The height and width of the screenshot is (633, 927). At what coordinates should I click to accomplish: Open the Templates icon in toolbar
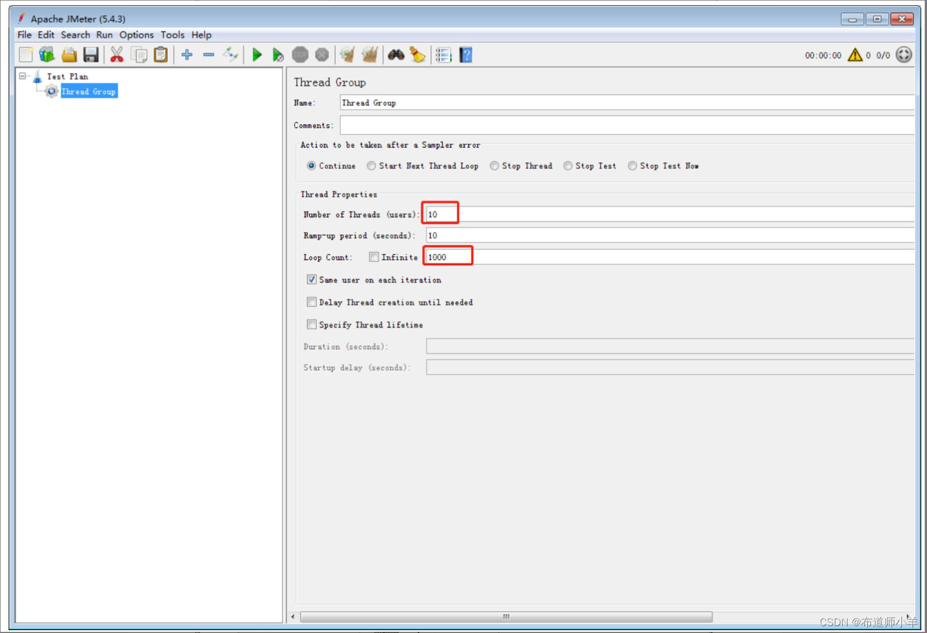pos(46,55)
